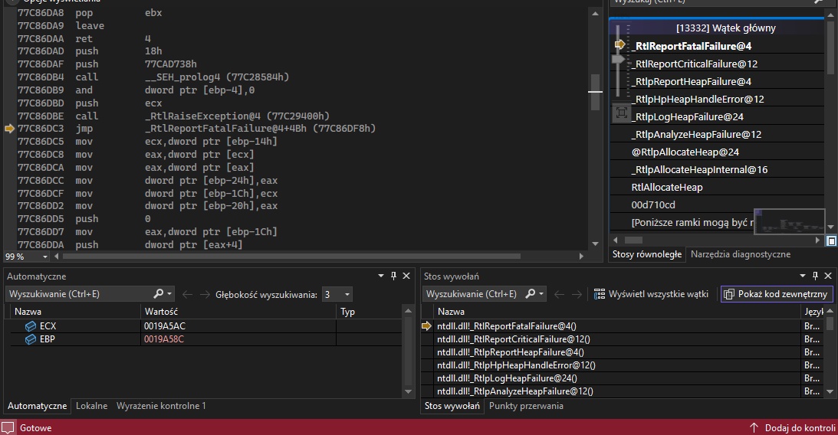Click Parallel Stacks horizontal scrollbar thumb
The width and height of the screenshot is (838, 435).
pos(634,240)
